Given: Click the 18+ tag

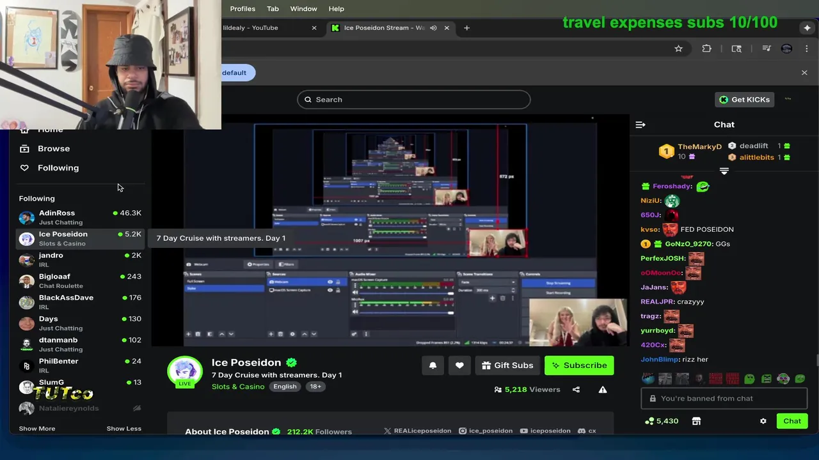Looking at the screenshot, I should [x=315, y=387].
